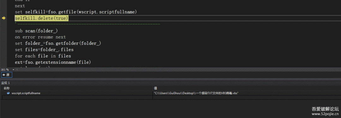
Task: Click the sub scan(folder_) line
Action: tap(36, 31)
